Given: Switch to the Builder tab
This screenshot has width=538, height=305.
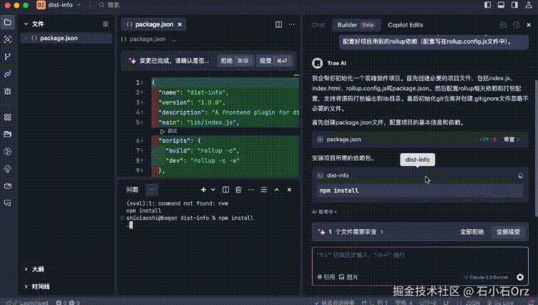Looking at the screenshot, I should pyautogui.click(x=356, y=25).
